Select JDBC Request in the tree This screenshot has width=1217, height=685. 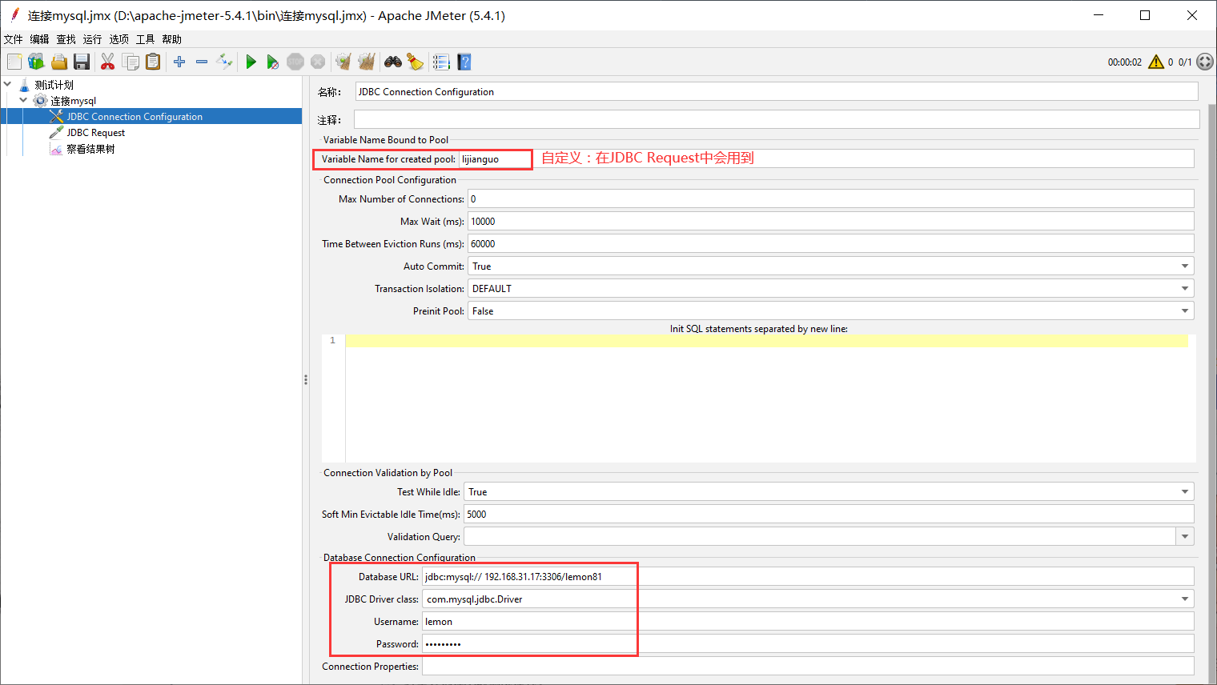[95, 133]
